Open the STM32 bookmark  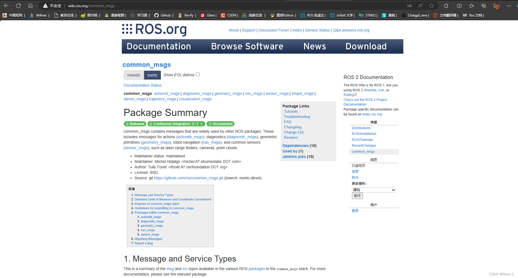pyautogui.click(x=368, y=15)
